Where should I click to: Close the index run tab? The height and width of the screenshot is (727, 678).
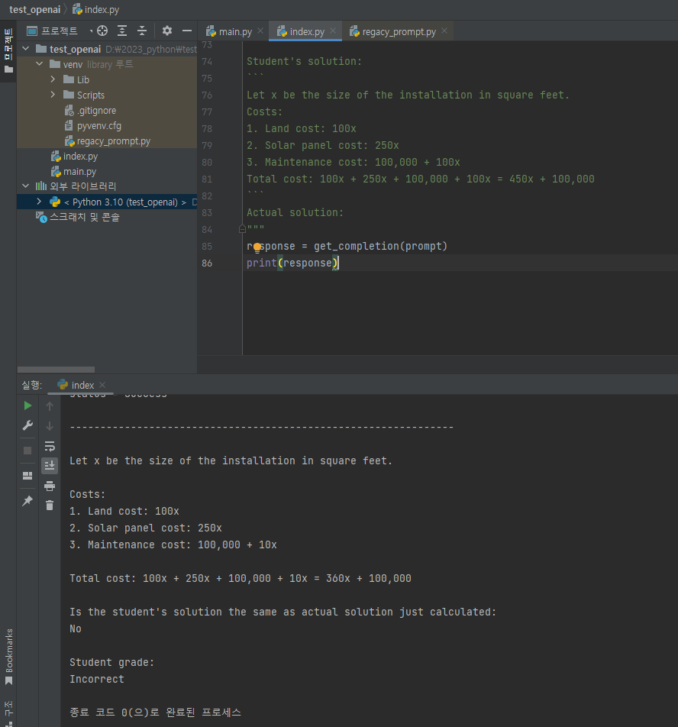coord(102,386)
